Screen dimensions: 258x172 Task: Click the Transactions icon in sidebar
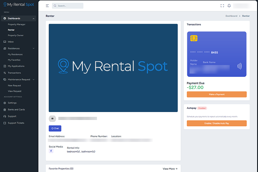tap(5, 73)
